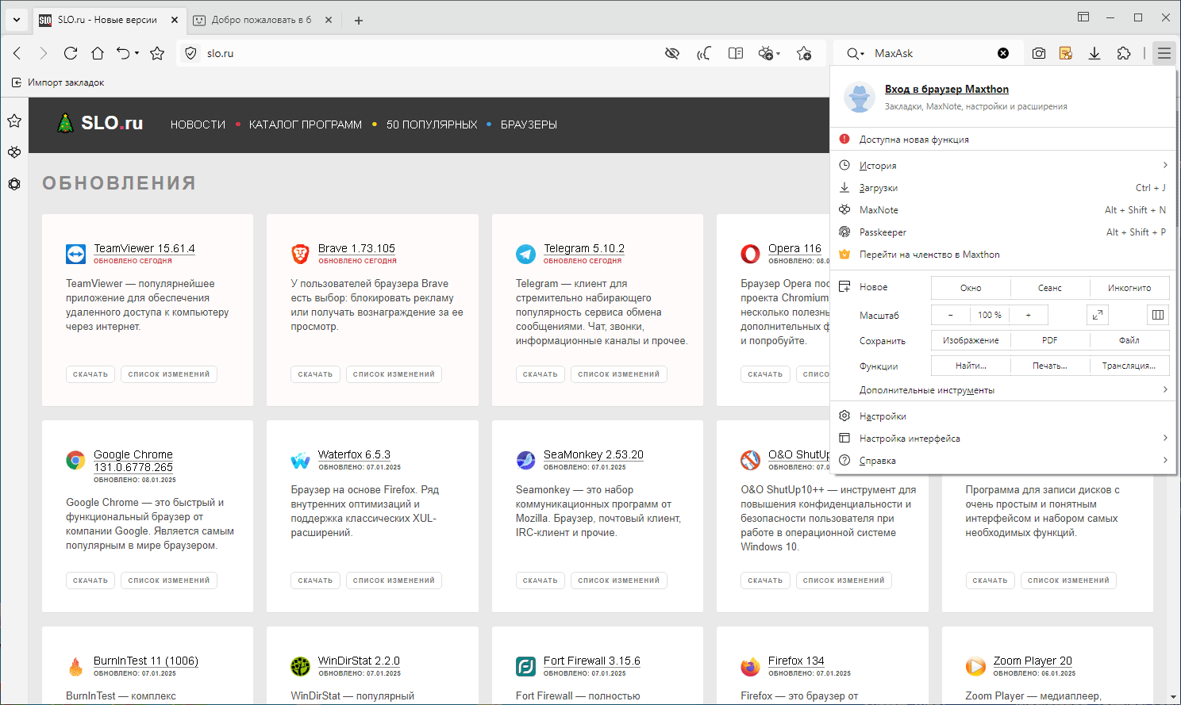This screenshot has width=1181, height=705.
Task: Click the add-to-favorites star with plus
Action: (804, 53)
